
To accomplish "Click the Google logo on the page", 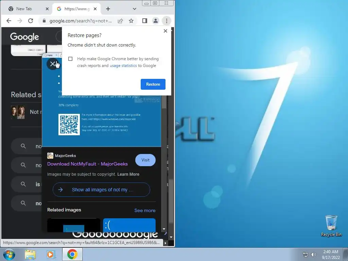I will pyautogui.click(x=24, y=37).
